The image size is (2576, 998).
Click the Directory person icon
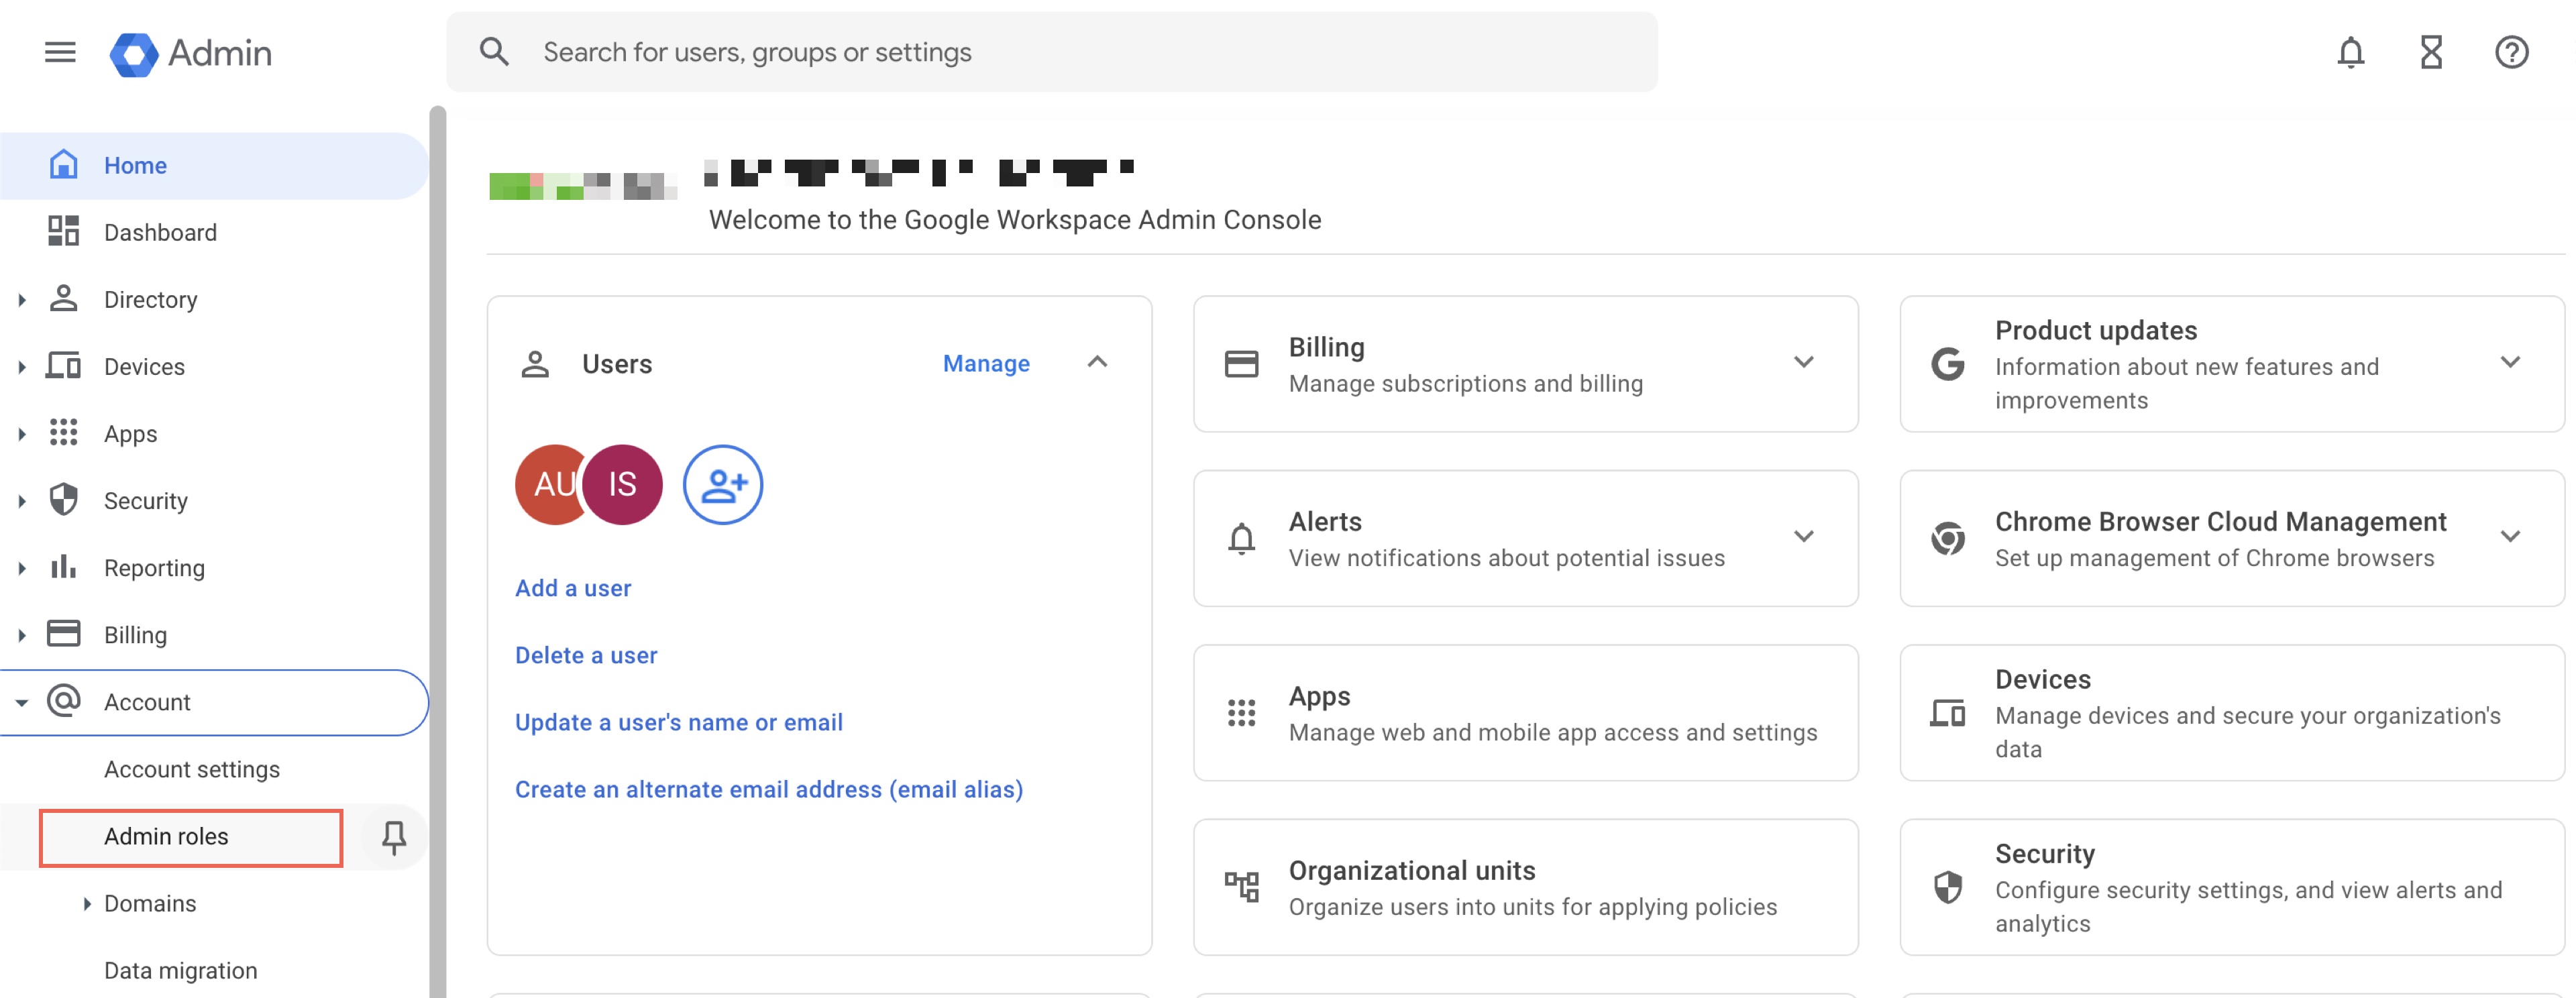pos(63,298)
